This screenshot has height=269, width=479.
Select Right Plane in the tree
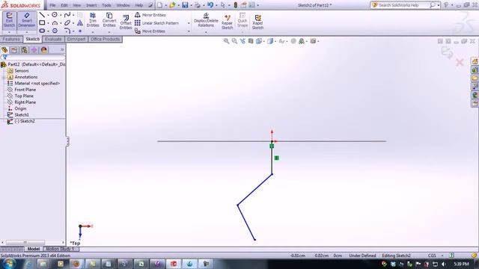pyautogui.click(x=25, y=102)
